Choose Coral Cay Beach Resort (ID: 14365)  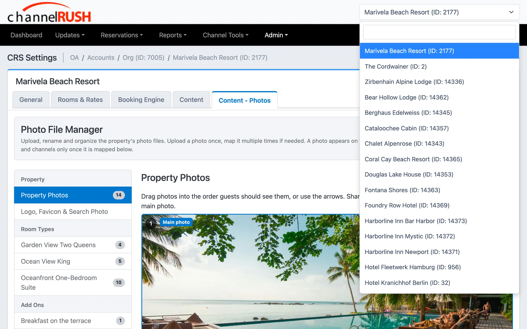click(439, 159)
